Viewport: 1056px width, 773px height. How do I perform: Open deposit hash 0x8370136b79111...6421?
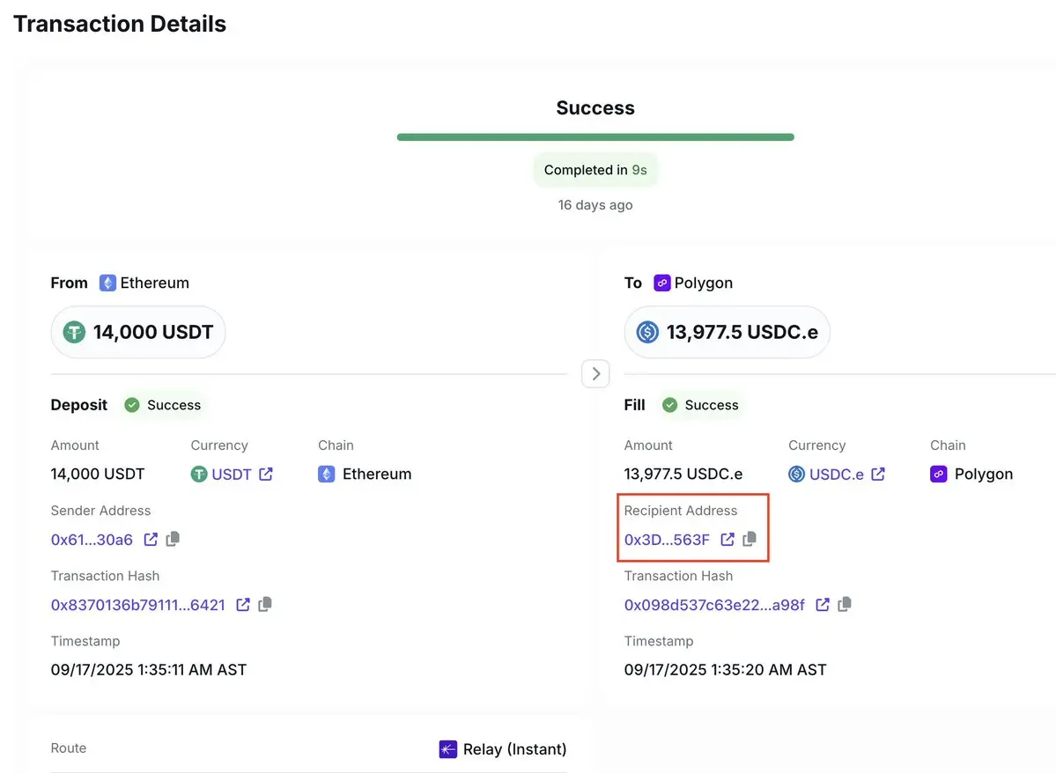point(138,605)
